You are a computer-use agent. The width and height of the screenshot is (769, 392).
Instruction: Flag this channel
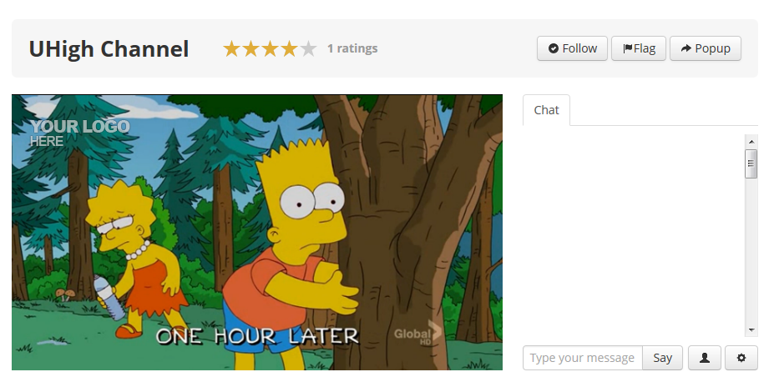tap(639, 48)
